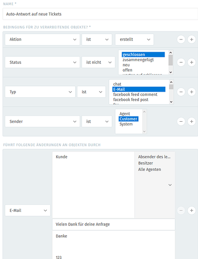Remove the Sender condition row

(x=181, y=121)
